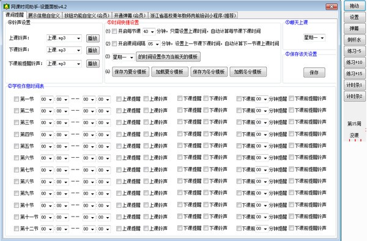Enable 上课提醒 for 第九节
The height and width of the screenshot is (241, 367).
[x=119, y=193]
